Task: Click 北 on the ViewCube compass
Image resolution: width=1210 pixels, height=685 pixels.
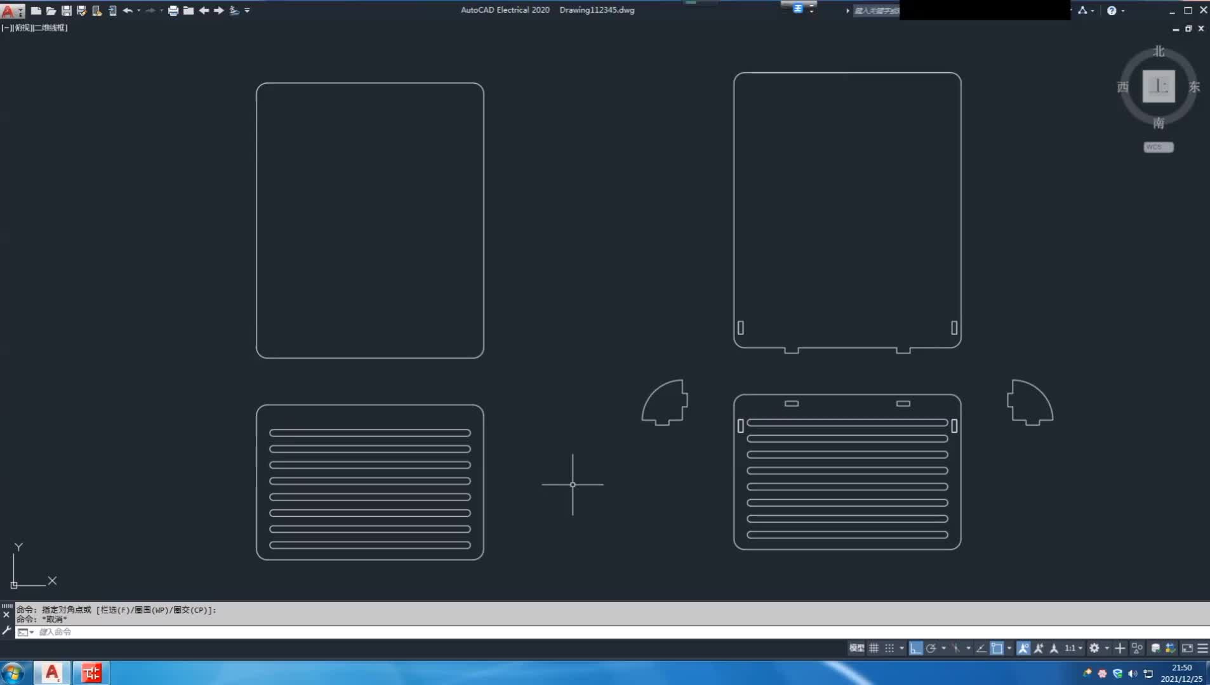Action: coord(1159,51)
